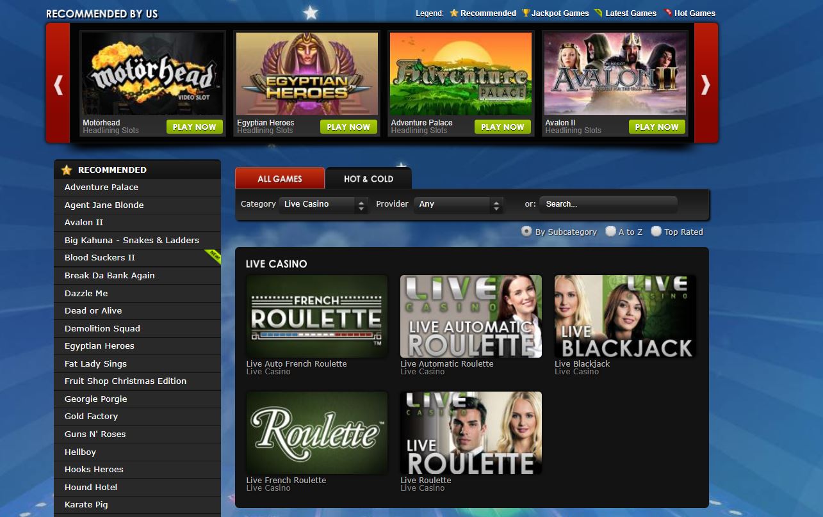This screenshot has height=517, width=823.
Task: Click the Jackpot Games trophy icon
Action: coord(526,13)
